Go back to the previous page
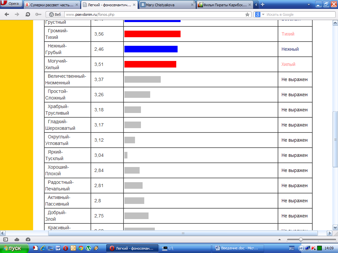The width and height of the screenshot is (338, 253). 7,14
